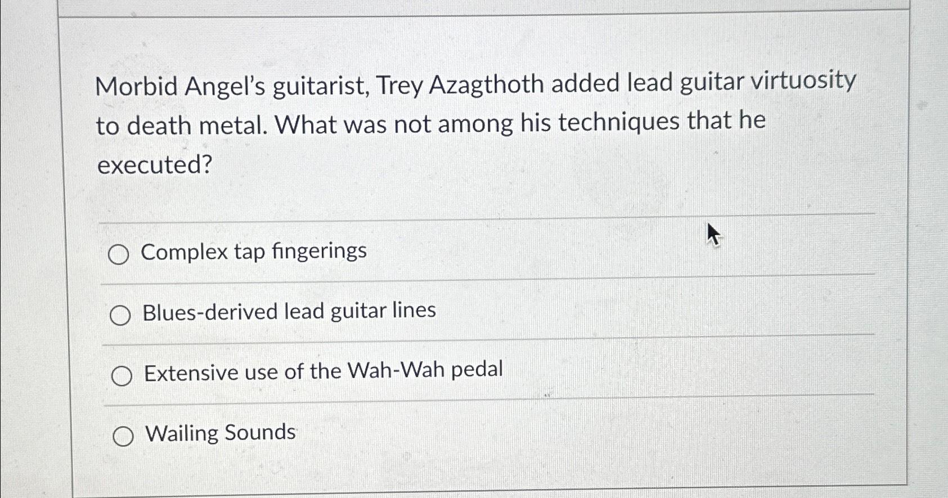Screen dimensions: 948x498
Task: Click near the mouse cursor on the quiz panel
Action: coord(712,232)
